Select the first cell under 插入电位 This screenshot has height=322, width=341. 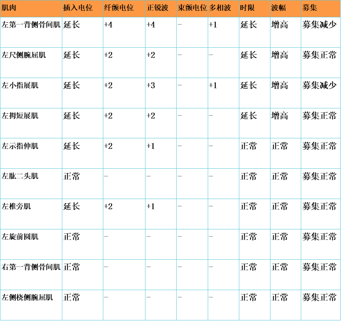(x=82, y=34)
